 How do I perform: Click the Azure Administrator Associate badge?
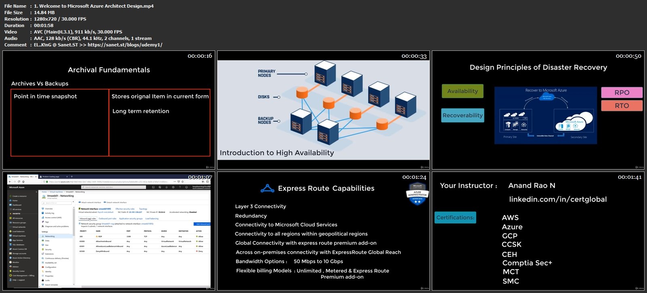417,194
